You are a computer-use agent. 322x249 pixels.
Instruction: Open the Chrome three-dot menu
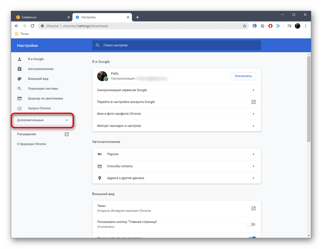pos(305,26)
